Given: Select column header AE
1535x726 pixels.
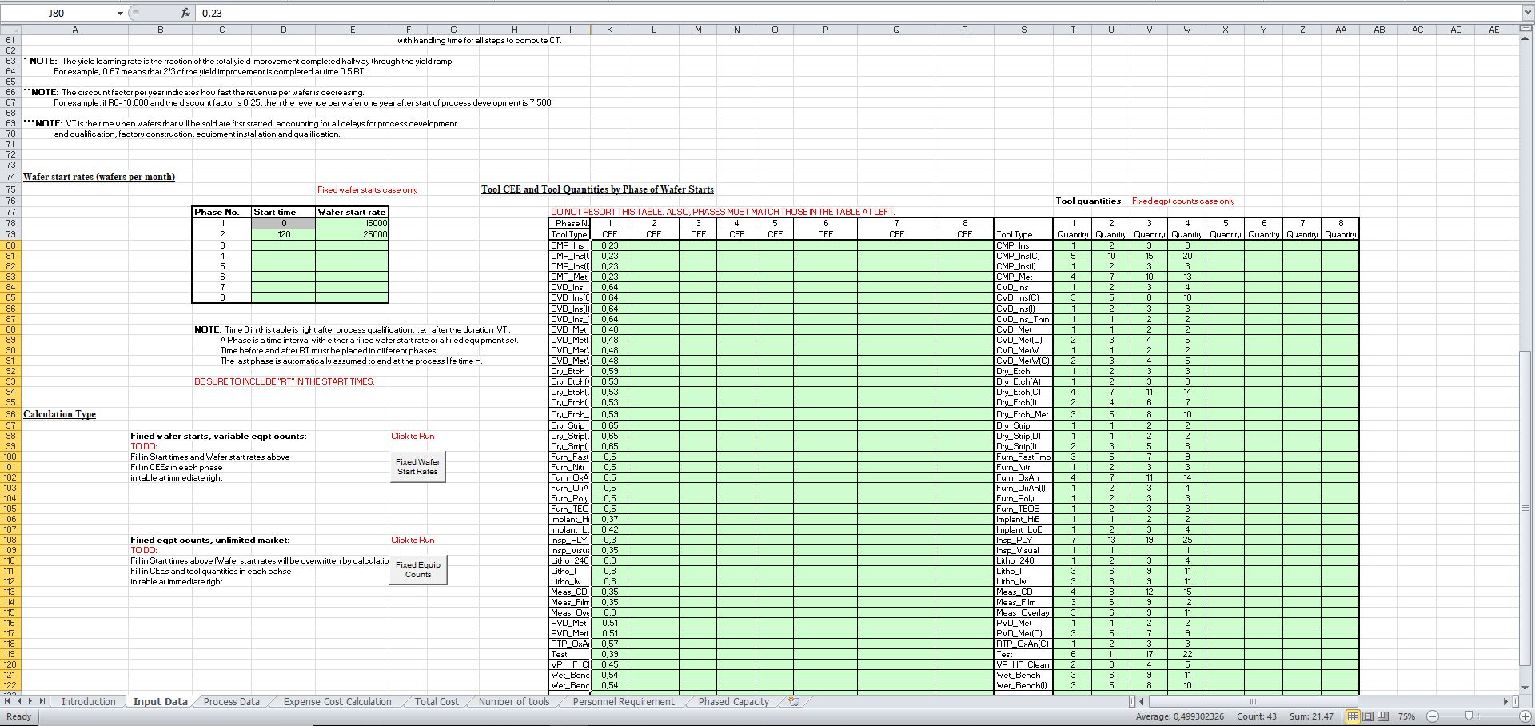Looking at the screenshot, I should point(1493,30).
